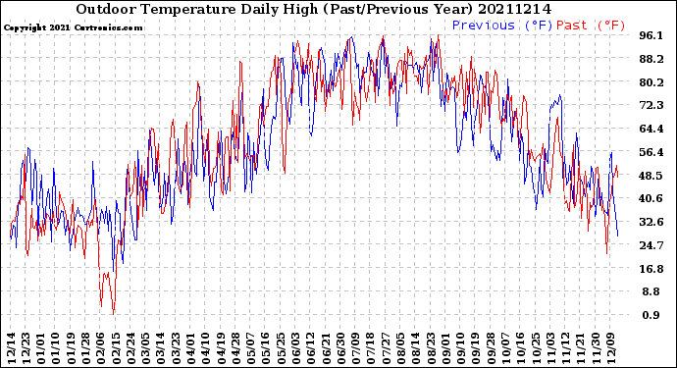The height and width of the screenshot is (368, 677).
Task: Click the 10/07 x-axis date label
Action: (x=504, y=348)
